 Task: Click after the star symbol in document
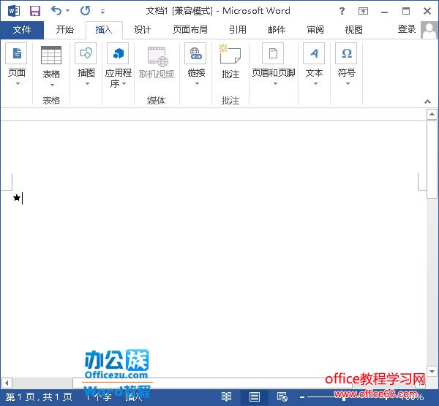pyautogui.click(x=23, y=198)
